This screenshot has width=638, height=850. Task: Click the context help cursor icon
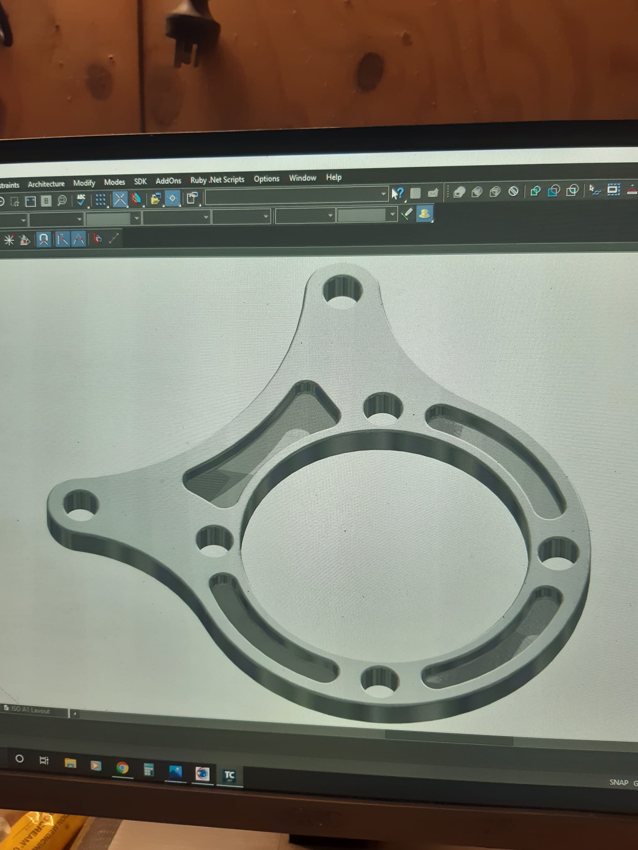tap(397, 193)
